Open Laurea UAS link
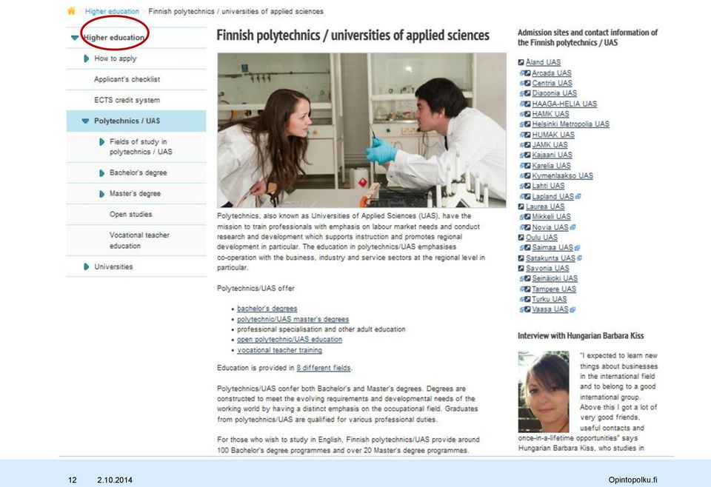Image resolution: width=711 pixels, height=487 pixels. pyautogui.click(x=545, y=206)
